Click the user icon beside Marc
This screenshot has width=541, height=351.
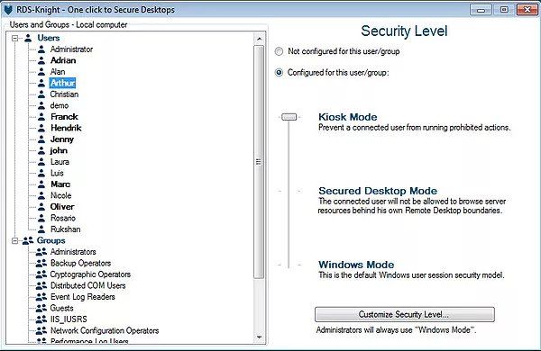(41, 184)
